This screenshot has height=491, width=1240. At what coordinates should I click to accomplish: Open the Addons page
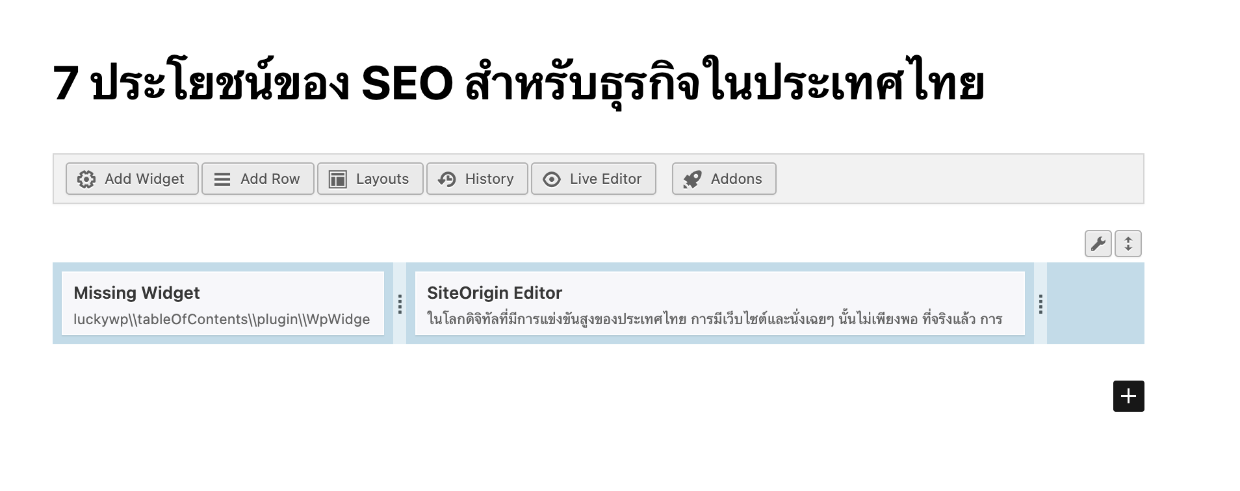(724, 179)
